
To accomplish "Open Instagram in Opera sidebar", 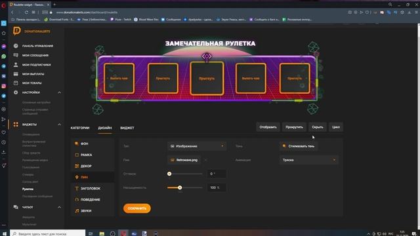I will [x=3, y=86].
